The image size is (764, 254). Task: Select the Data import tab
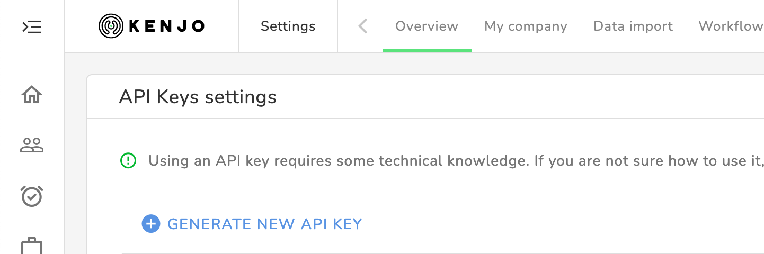click(x=633, y=26)
